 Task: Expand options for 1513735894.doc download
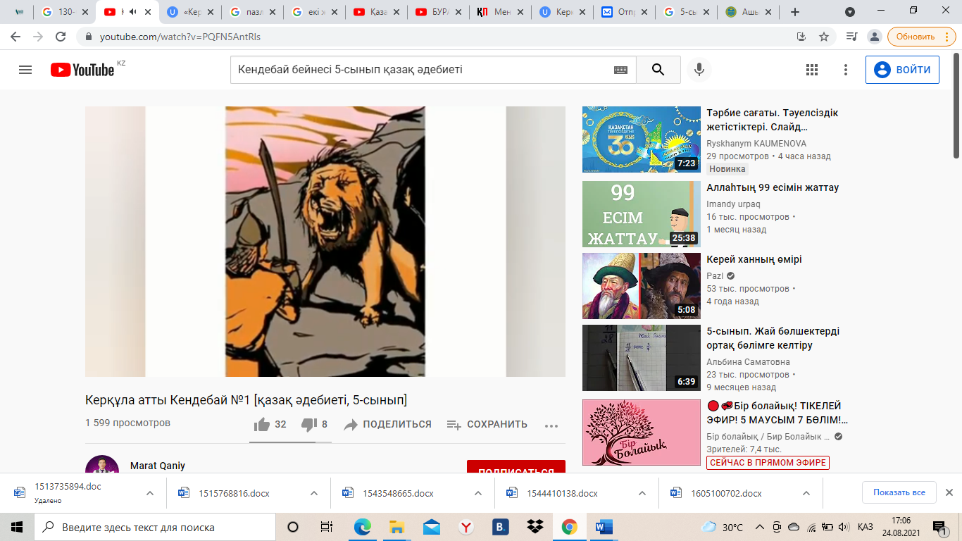point(150,493)
